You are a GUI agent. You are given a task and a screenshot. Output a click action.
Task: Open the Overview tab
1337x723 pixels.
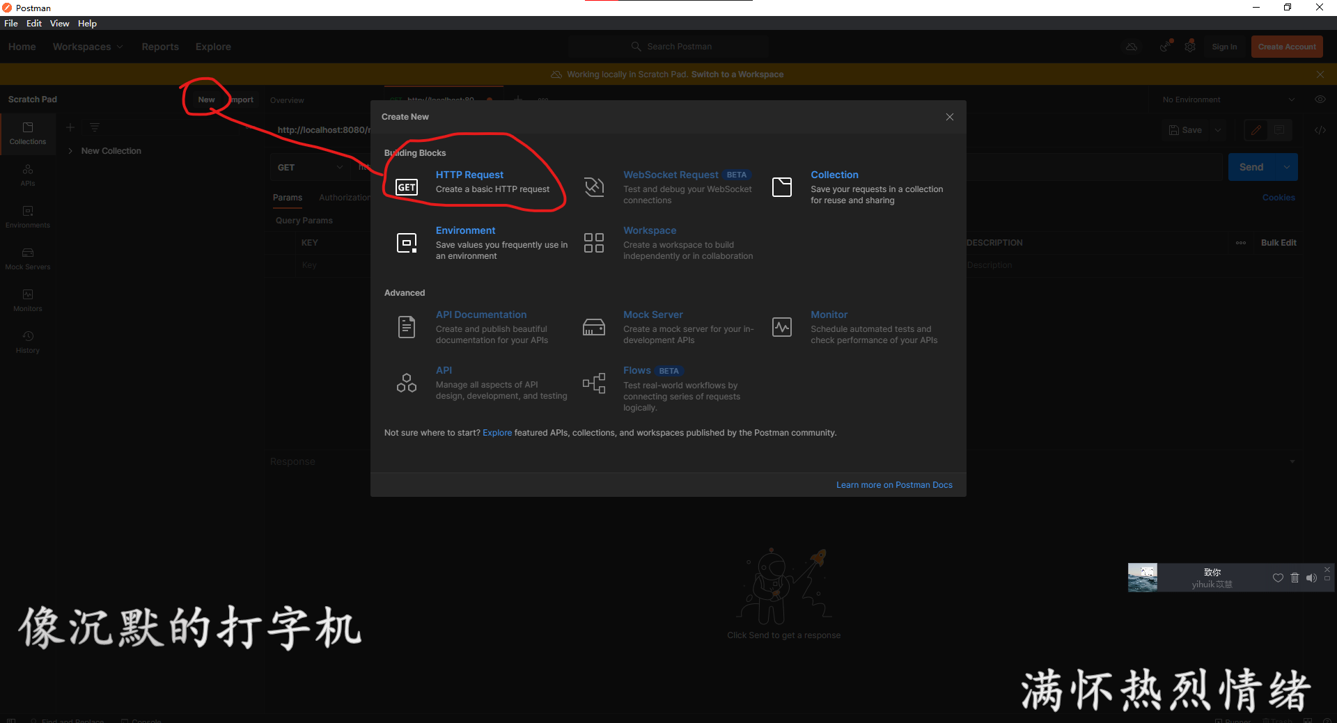tap(287, 100)
